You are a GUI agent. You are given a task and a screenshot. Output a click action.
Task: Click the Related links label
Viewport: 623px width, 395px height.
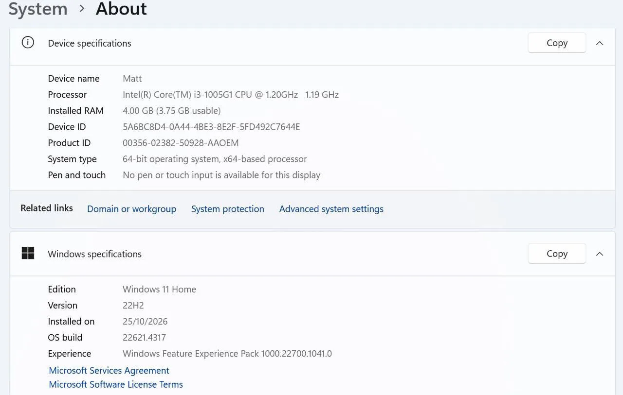tap(47, 208)
